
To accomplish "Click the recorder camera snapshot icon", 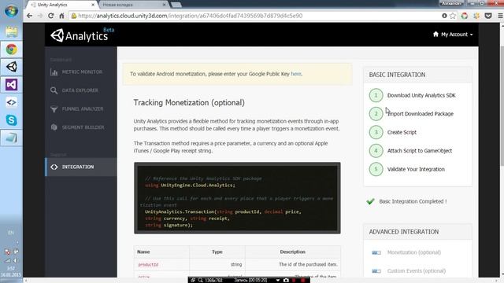I will [286, 280].
